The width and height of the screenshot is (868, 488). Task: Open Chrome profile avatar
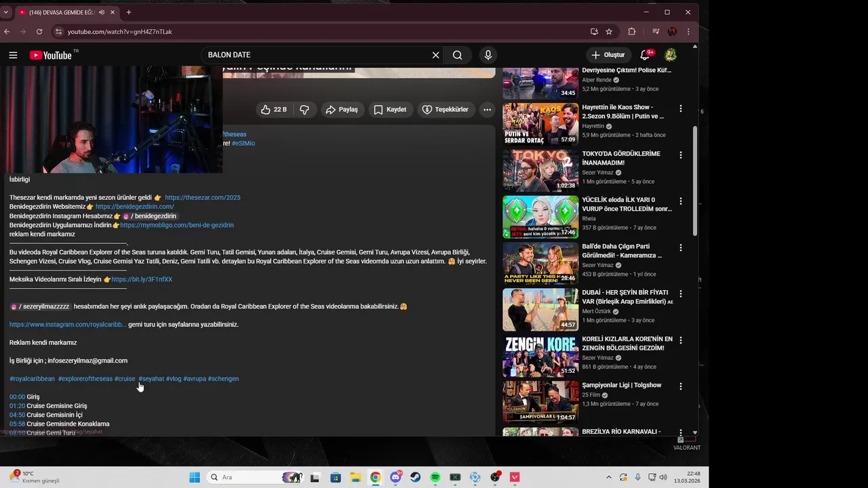[672, 31]
